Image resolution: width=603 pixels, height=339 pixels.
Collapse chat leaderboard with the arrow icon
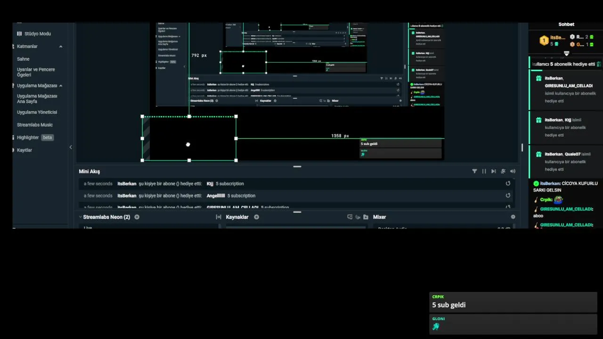click(566, 54)
